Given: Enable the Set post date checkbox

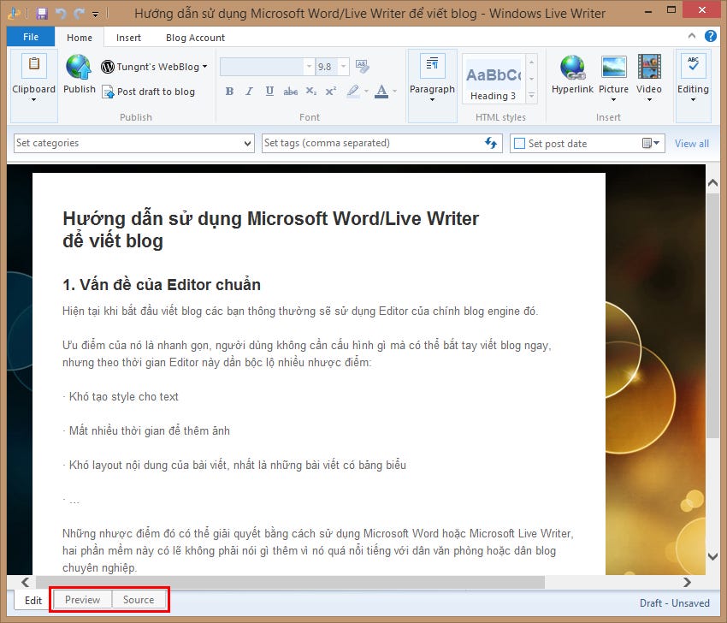Looking at the screenshot, I should 520,143.
